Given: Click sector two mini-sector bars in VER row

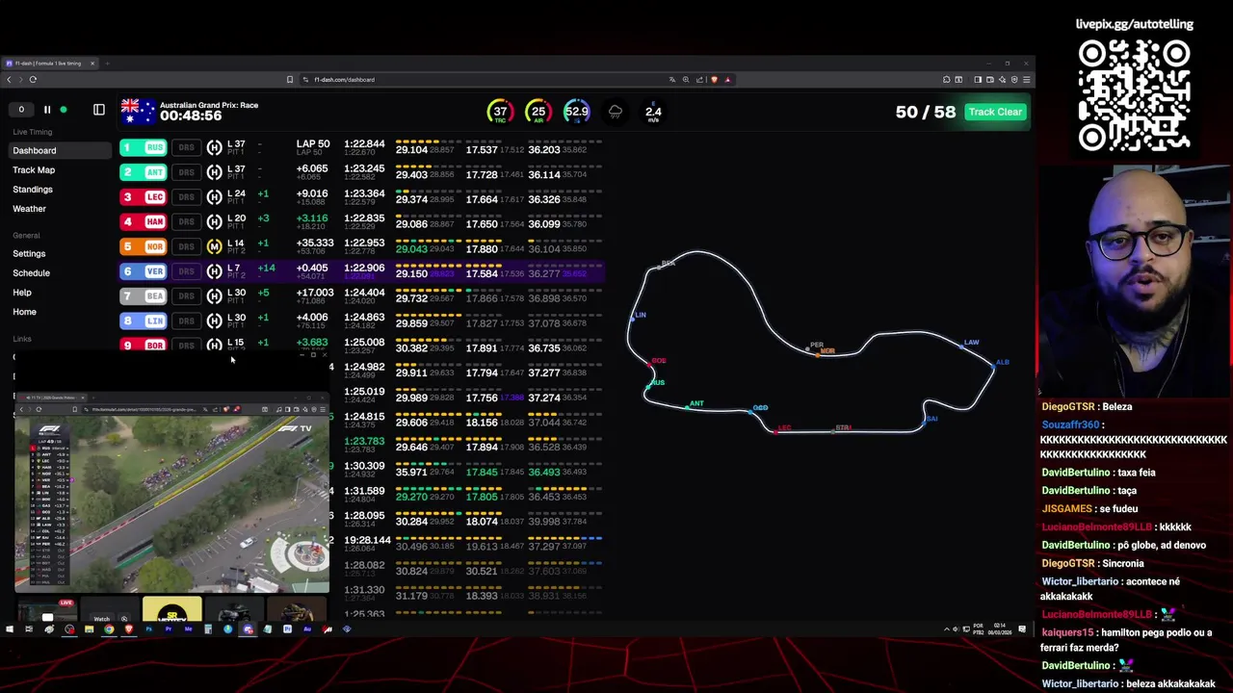Looking at the screenshot, I should tap(483, 265).
